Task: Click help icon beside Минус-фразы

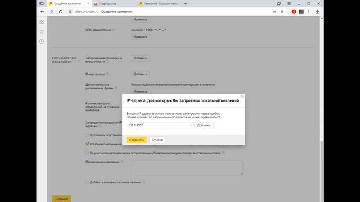Action: (107, 74)
